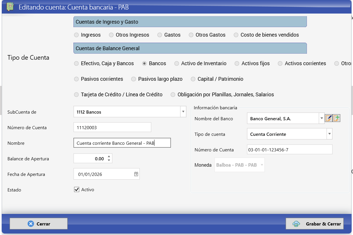The image size is (353, 235).
Task: Expand the Nombre del Banco dropdown
Action: [322, 118]
